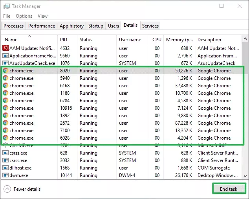Switch to the Processes tab
This screenshot has width=249, height=199.
pyautogui.click(x=13, y=26)
